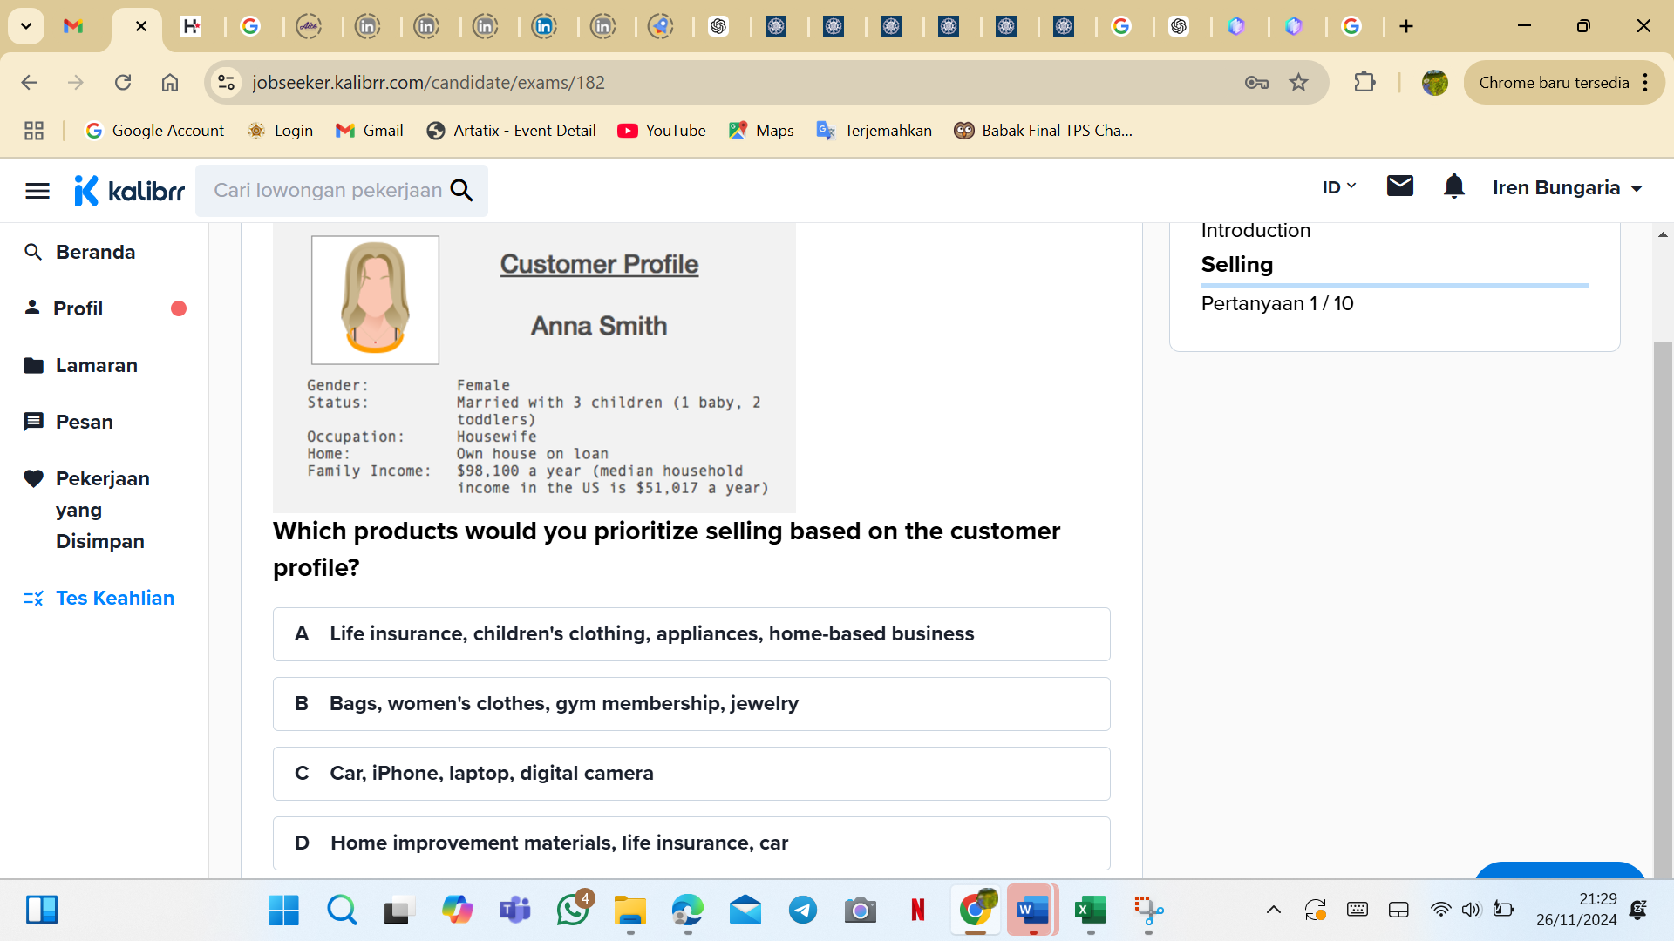Open the ID language dropdown
Viewport: 1674px width, 941px height.
(1339, 187)
